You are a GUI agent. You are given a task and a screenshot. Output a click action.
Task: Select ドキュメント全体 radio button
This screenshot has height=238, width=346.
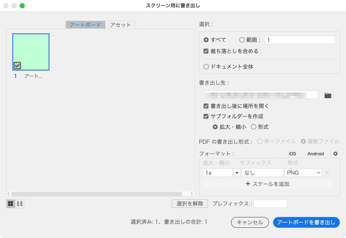point(206,67)
